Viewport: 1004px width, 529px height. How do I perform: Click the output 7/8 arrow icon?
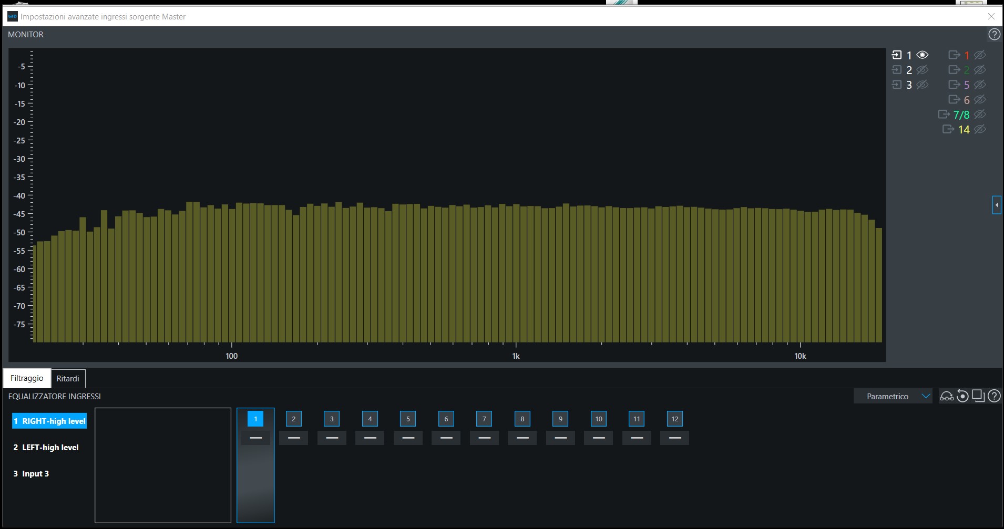click(x=944, y=114)
